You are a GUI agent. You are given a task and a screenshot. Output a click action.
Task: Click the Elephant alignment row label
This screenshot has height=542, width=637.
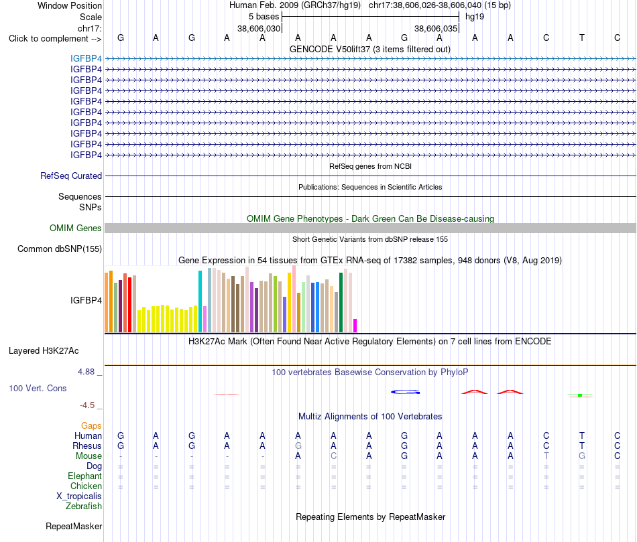click(84, 476)
